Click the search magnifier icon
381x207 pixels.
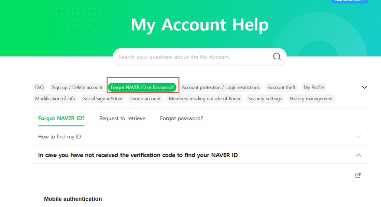[276, 57]
